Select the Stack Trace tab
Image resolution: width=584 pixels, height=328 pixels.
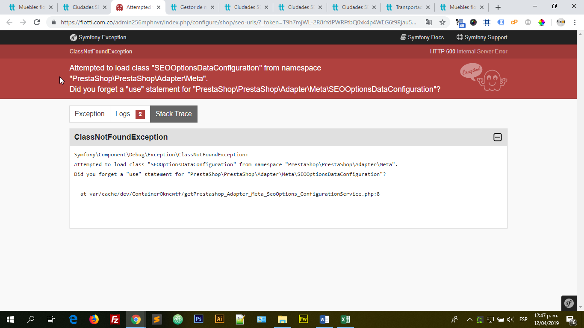pos(174,114)
